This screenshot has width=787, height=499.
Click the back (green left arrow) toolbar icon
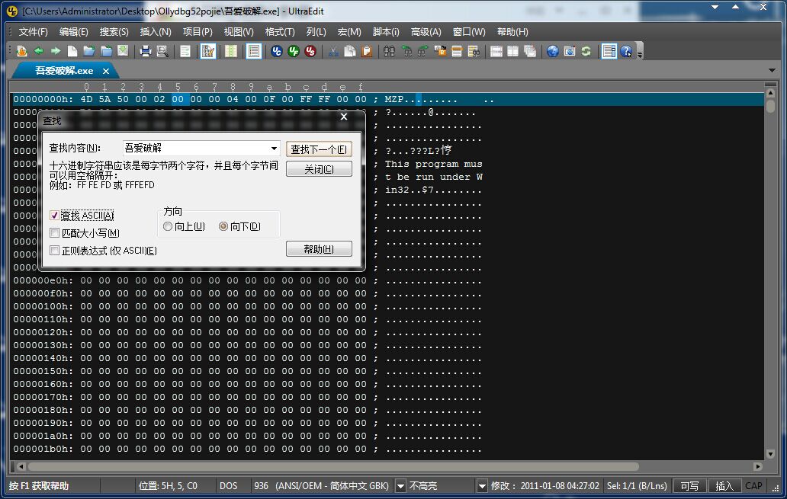tap(39, 51)
